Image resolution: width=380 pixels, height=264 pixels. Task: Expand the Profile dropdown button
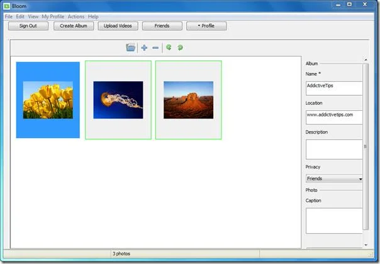click(206, 26)
